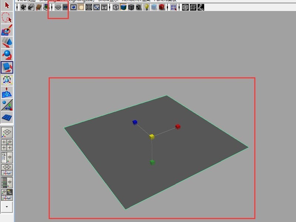
Task: Toggle wireframe display cube icon
Action: [x=116, y=7]
